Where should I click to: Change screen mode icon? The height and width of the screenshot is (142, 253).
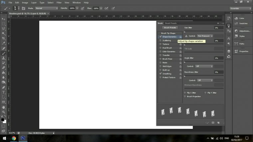(3, 131)
